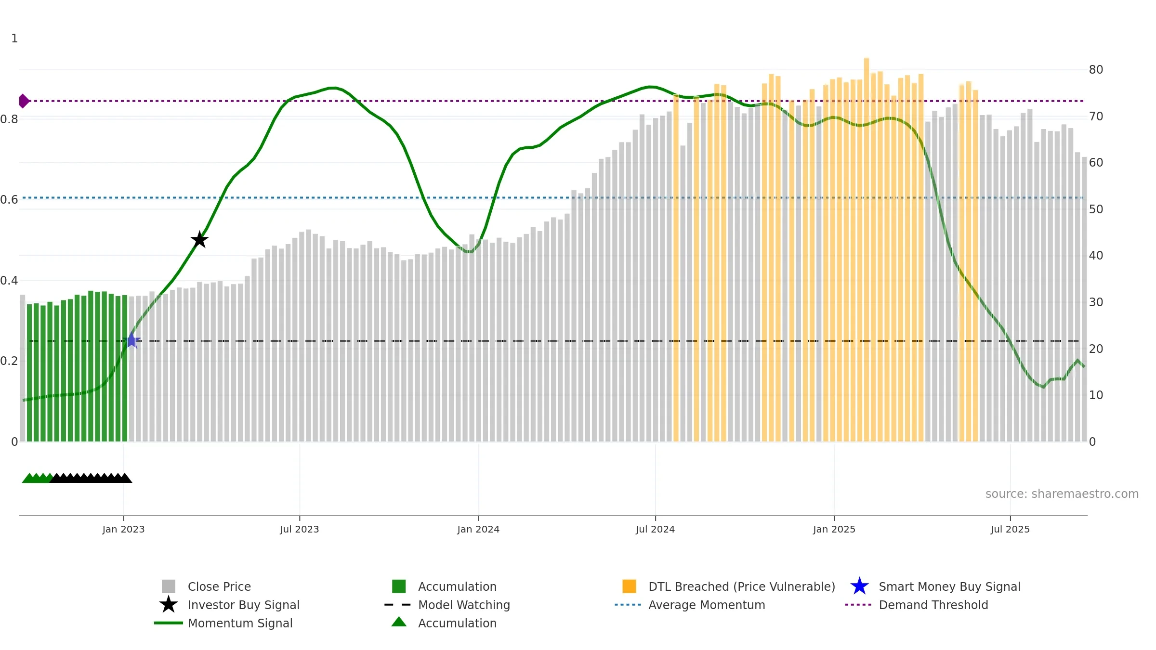The image size is (1156, 650).
Task: Click the black star icon in legend
Action: click(x=169, y=605)
